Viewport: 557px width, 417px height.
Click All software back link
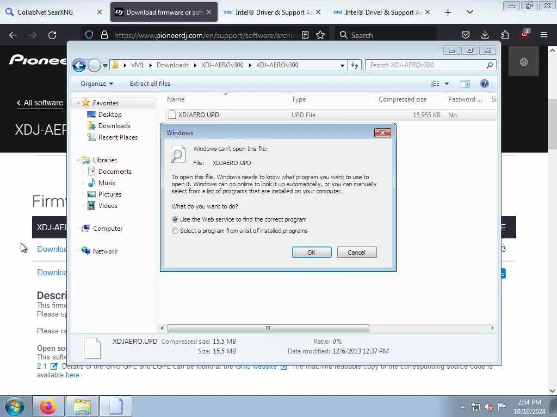[x=40, y=103]
